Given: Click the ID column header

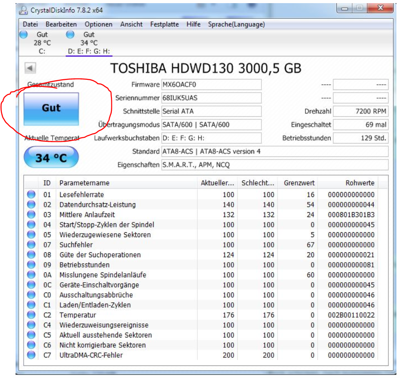Looking at the screenshot, I should coord(47,183).
